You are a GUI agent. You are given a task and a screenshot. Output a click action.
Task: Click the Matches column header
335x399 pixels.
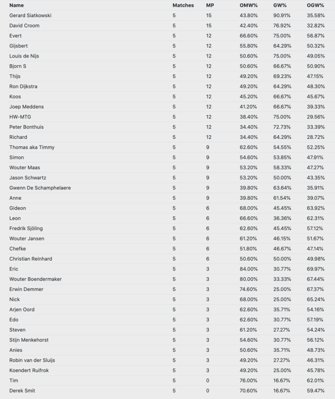(x=183, y=5)
